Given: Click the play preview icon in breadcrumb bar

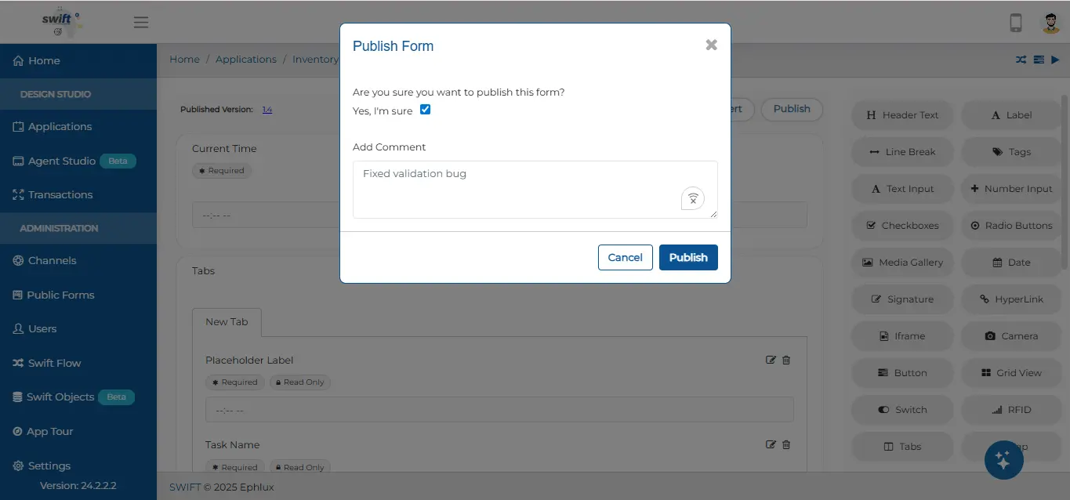Looking at the screenshot, I should [1055, 60].
